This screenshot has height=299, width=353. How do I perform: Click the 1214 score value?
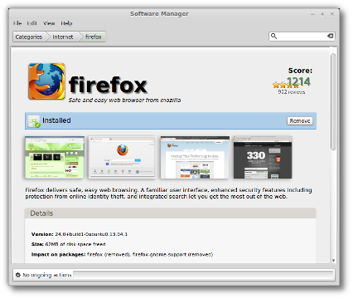click(298, 81)
